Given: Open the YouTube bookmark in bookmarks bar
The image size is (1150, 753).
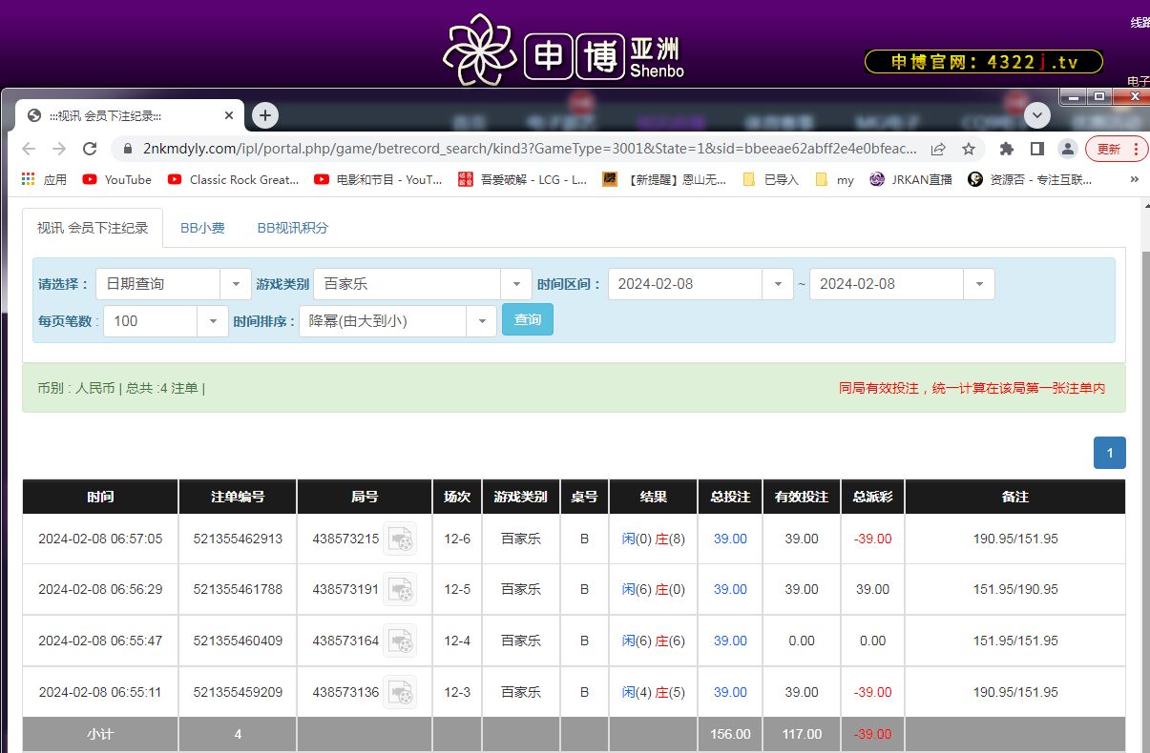Looking at the screenshot, I should coord(117,179).
